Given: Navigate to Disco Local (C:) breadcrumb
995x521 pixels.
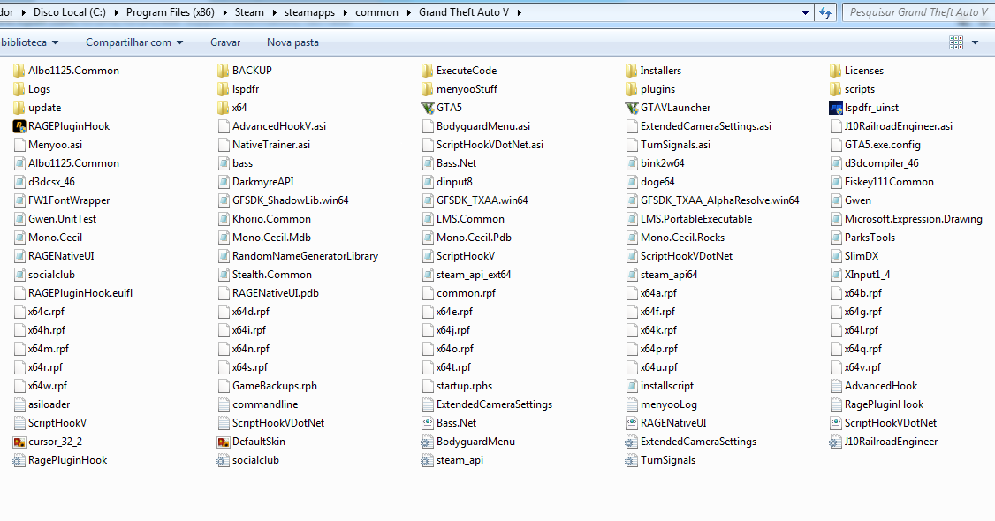Looking at the screenshot, I should pos(70,12).
